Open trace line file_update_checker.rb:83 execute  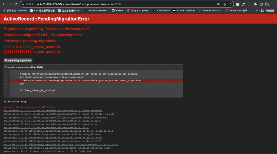[x=56, y=117]
